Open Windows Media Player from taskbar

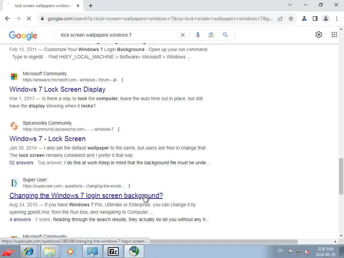click(71, 251)
